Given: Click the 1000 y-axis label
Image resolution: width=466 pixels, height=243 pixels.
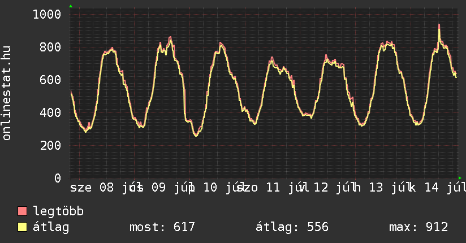Looking at the screenshot, I should 47,14.
